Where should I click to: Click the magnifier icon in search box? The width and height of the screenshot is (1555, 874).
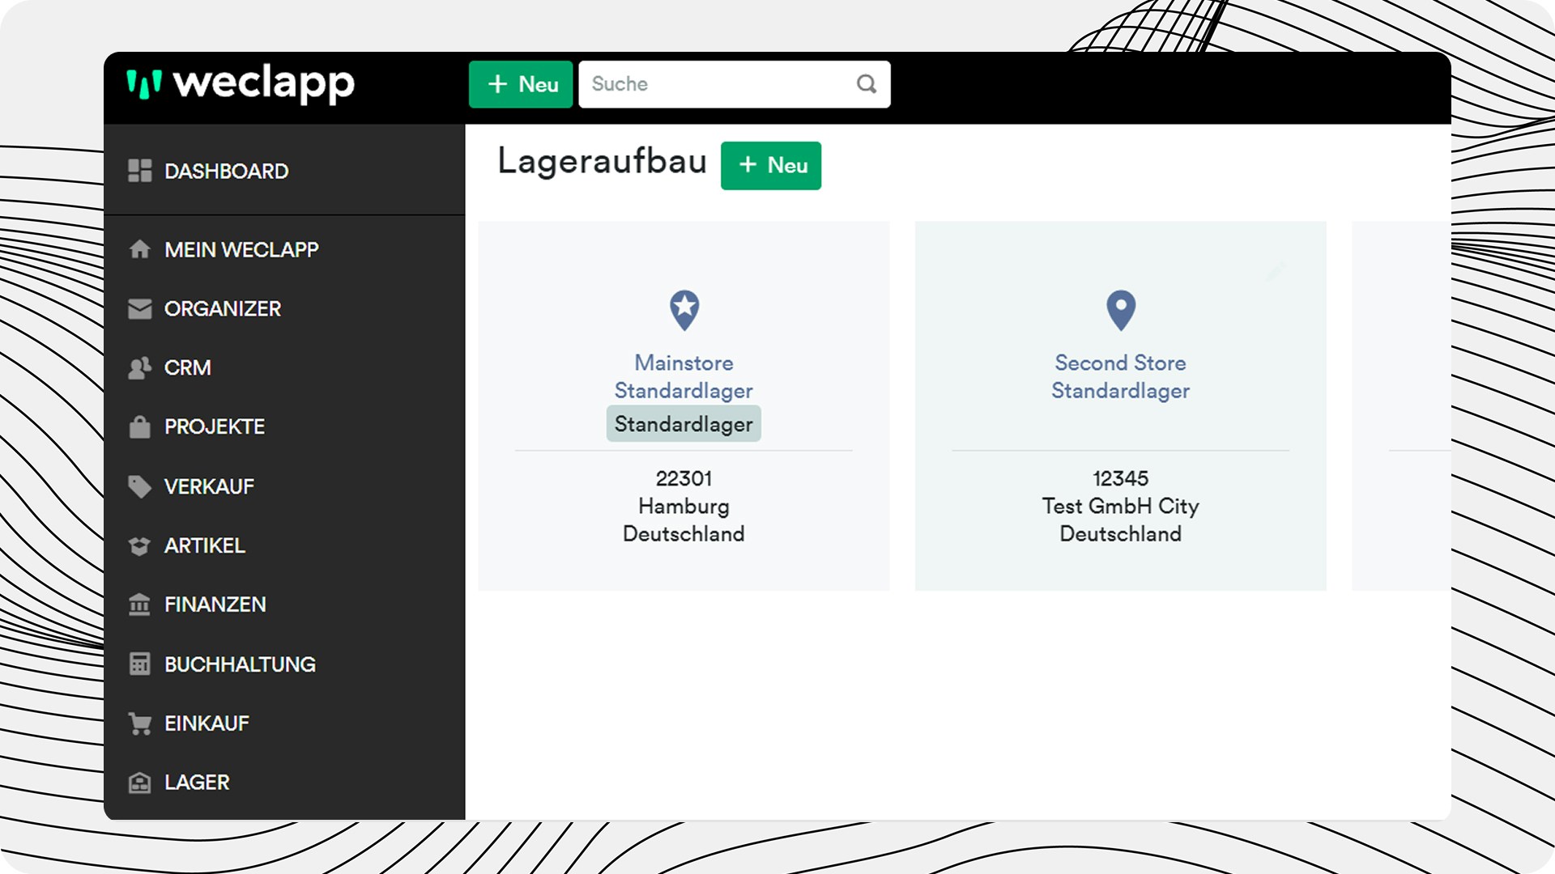866,84
